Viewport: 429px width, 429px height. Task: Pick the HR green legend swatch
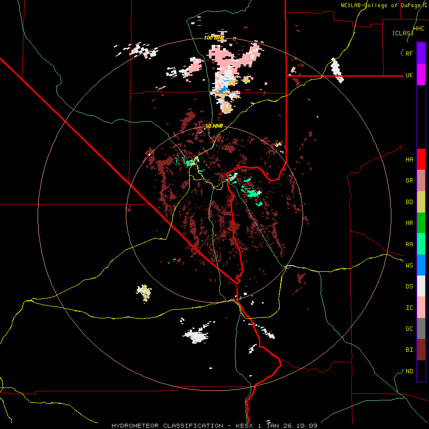[421, 223]
